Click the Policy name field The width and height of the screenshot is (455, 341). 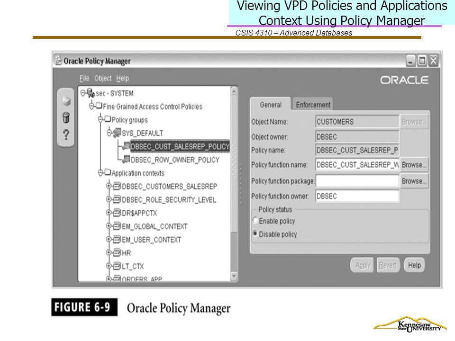pyautogui.click(x=357, y=150)
